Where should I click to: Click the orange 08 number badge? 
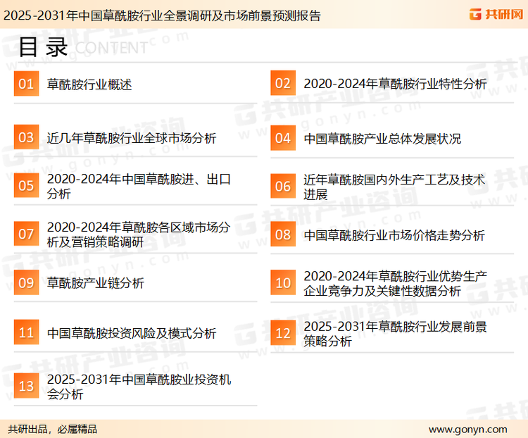point(283,234)
